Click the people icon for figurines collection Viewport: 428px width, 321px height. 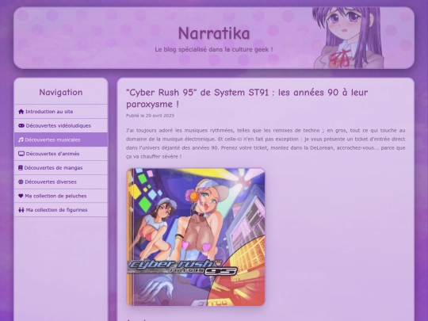pyautogui.click(x=21, y=210)
